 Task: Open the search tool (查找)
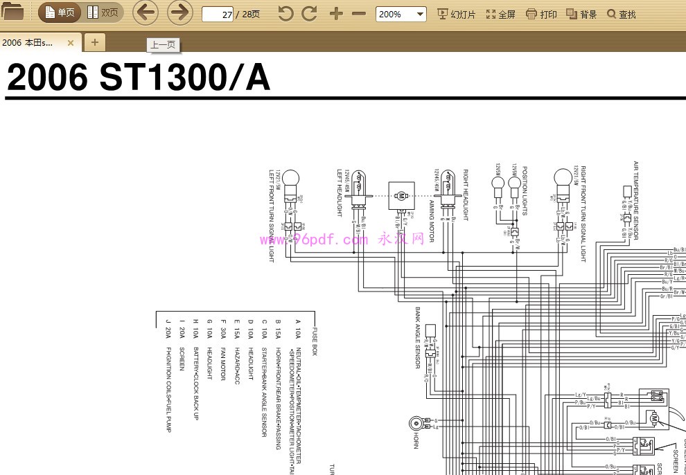622,15
